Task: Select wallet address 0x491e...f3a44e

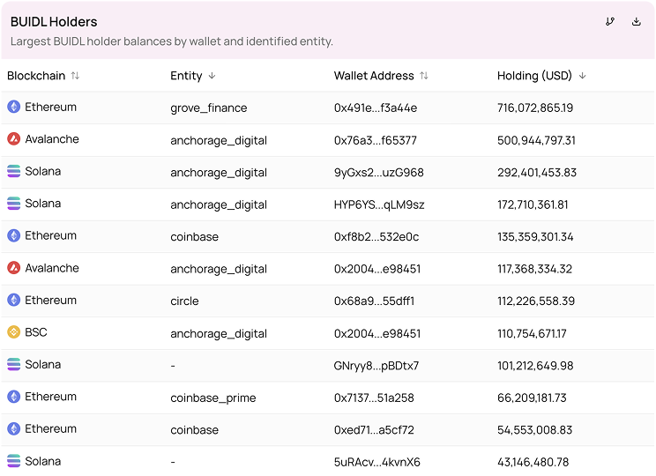Action: click(x=376, y=108)
